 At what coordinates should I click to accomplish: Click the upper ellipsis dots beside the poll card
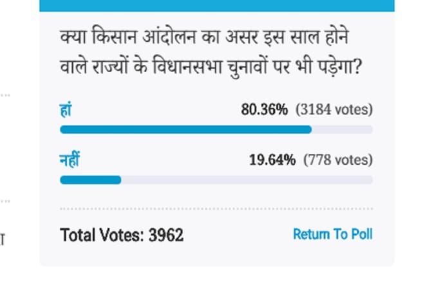[x=5, y=95]
